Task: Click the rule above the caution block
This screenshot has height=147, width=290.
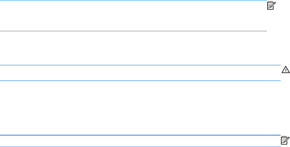Action: 140,65
